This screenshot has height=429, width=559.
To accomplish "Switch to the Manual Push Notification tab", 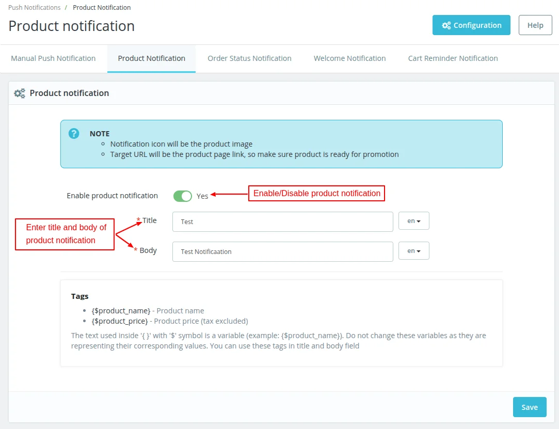I will [x=53, y=58].
